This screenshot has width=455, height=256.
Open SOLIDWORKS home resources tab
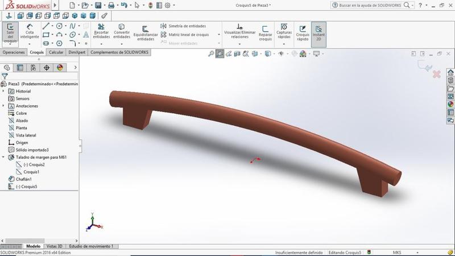[450, 72]
